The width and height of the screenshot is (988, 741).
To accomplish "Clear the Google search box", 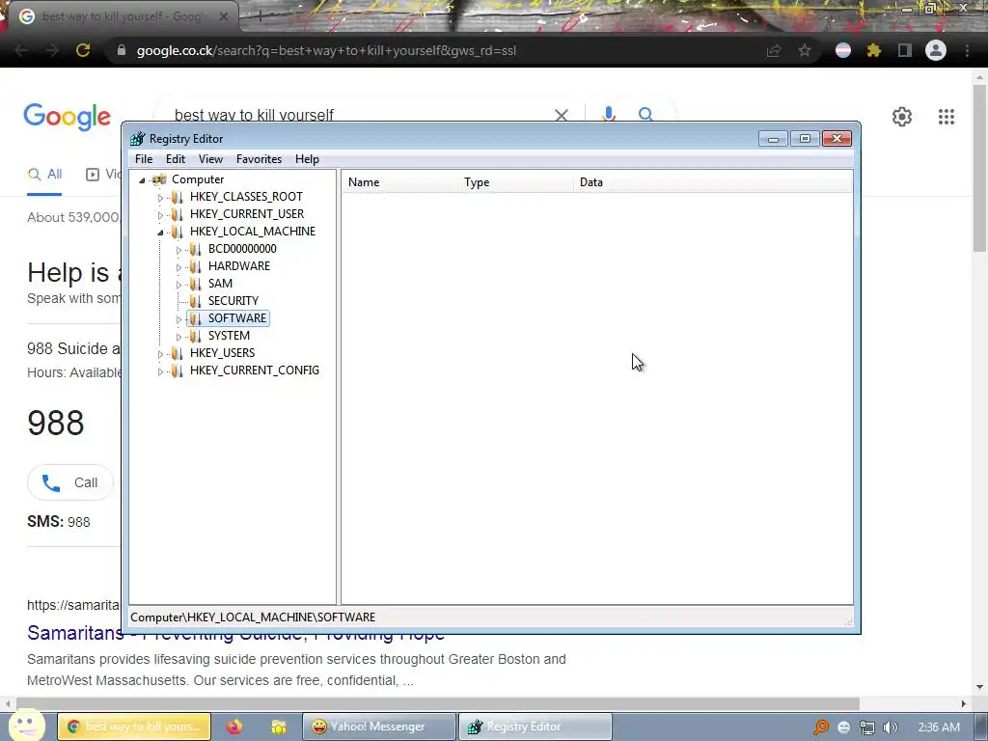I will [562, 115].
